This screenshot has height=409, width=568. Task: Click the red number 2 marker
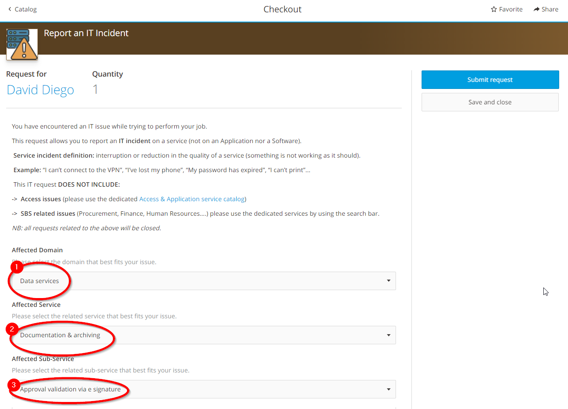click(x=13, y=328)
